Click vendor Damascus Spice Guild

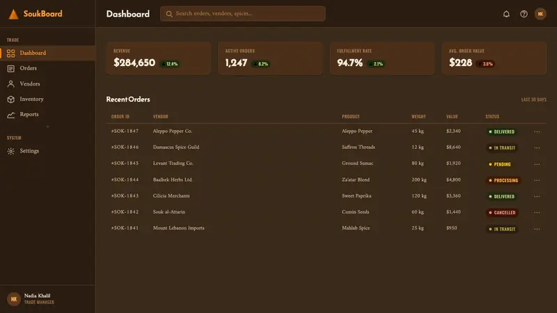(x=176, y=147)
